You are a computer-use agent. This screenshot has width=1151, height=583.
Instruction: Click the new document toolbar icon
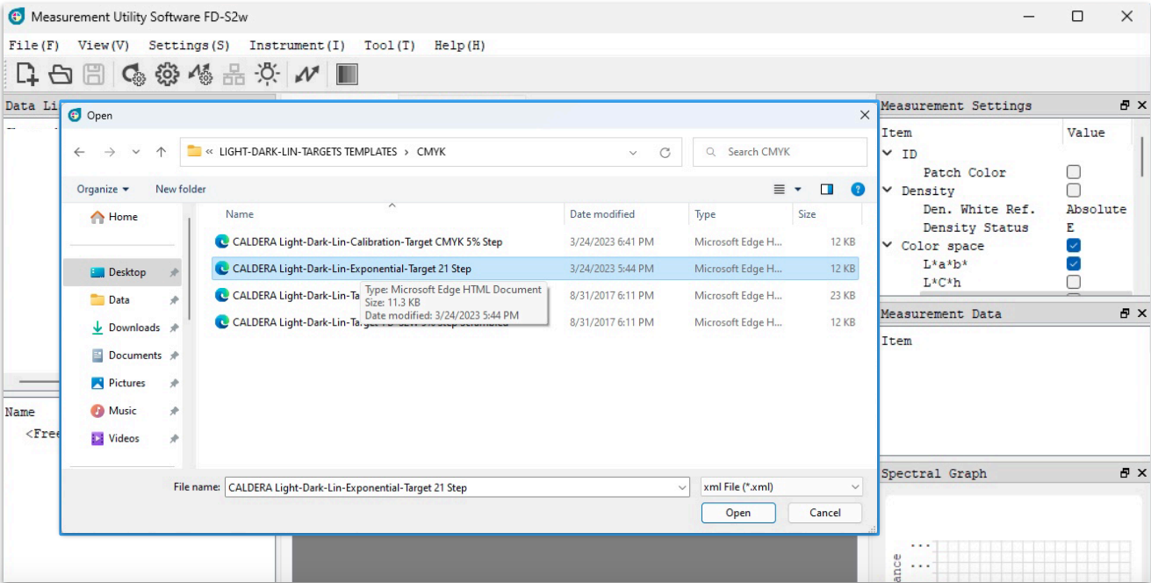pyautogui.click(x=27, y=75)
